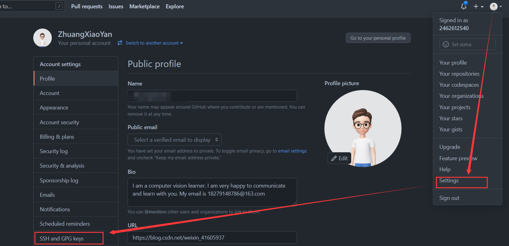Open SSH and GPG keys settings

(x=76, y=238)
